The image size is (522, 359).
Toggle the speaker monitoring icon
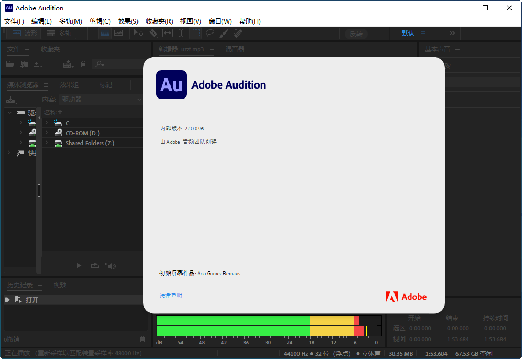pos(111,266)
